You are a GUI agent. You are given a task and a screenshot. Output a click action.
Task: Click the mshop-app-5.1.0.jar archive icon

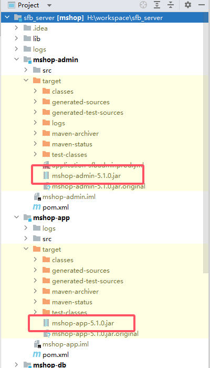pos(46,323)
